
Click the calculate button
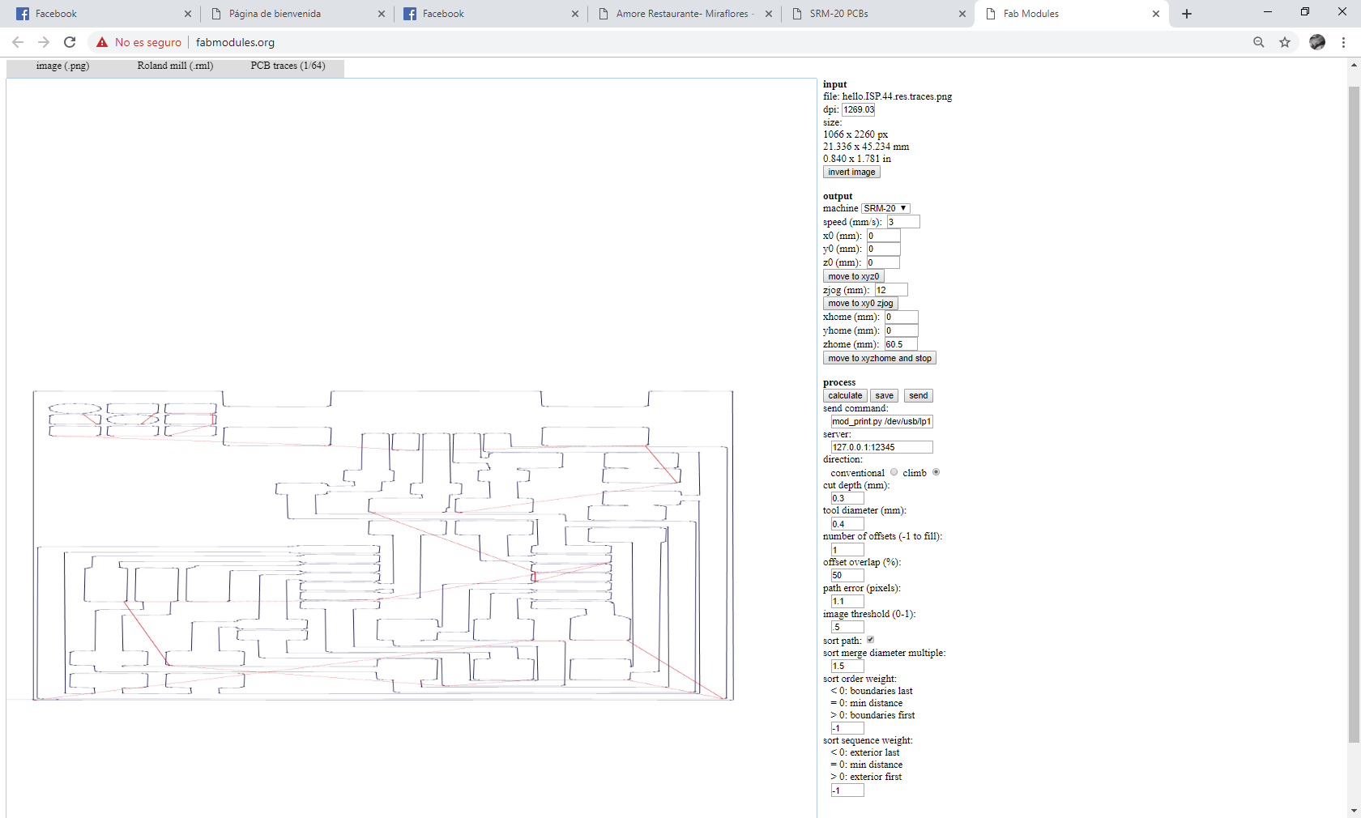[845, 396]
